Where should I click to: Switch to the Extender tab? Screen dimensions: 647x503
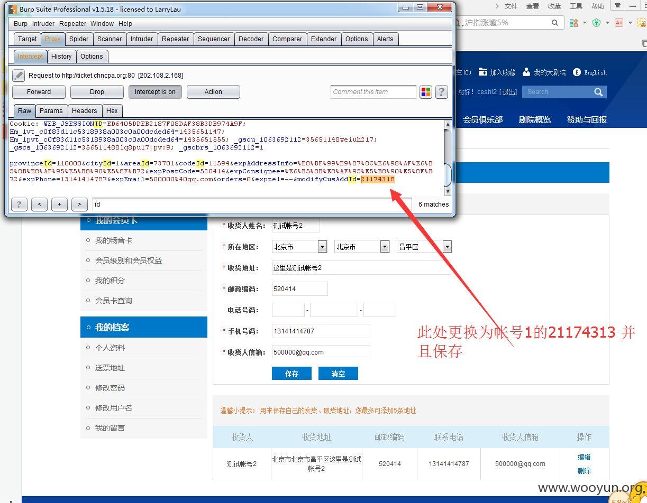pyautogui.click(x=324, y=39)
